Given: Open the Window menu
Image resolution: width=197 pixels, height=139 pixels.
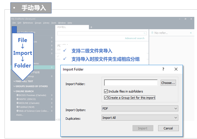Looking at the screenshot, I should [62, 23].
